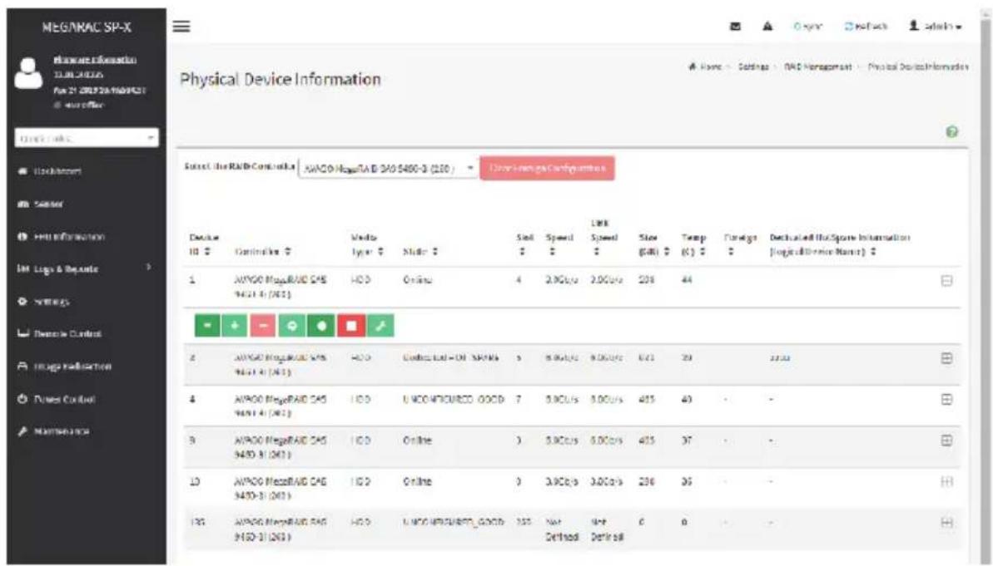Open the Firmware Information link
Screen dimensions: 993x566
(x=94, y=60)
